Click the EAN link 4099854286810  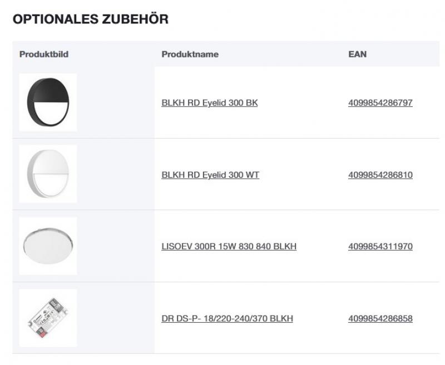coord(380,174)
